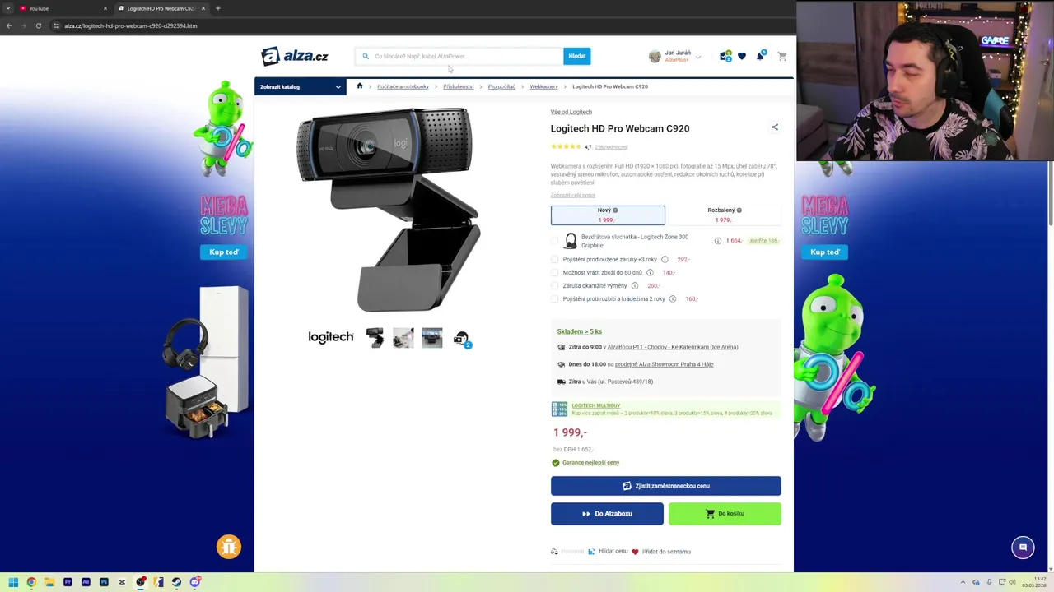Go to Příslušenství breadcrumb
This screenshot has width=1054, height=592.
click(459, 86)
